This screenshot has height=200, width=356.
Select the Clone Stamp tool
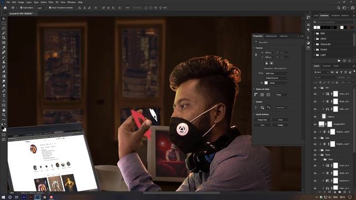[4, 62]
